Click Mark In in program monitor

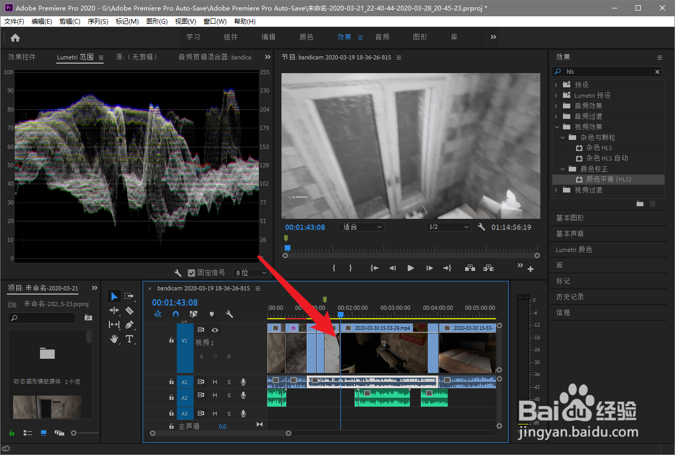(x=334, y=268)
